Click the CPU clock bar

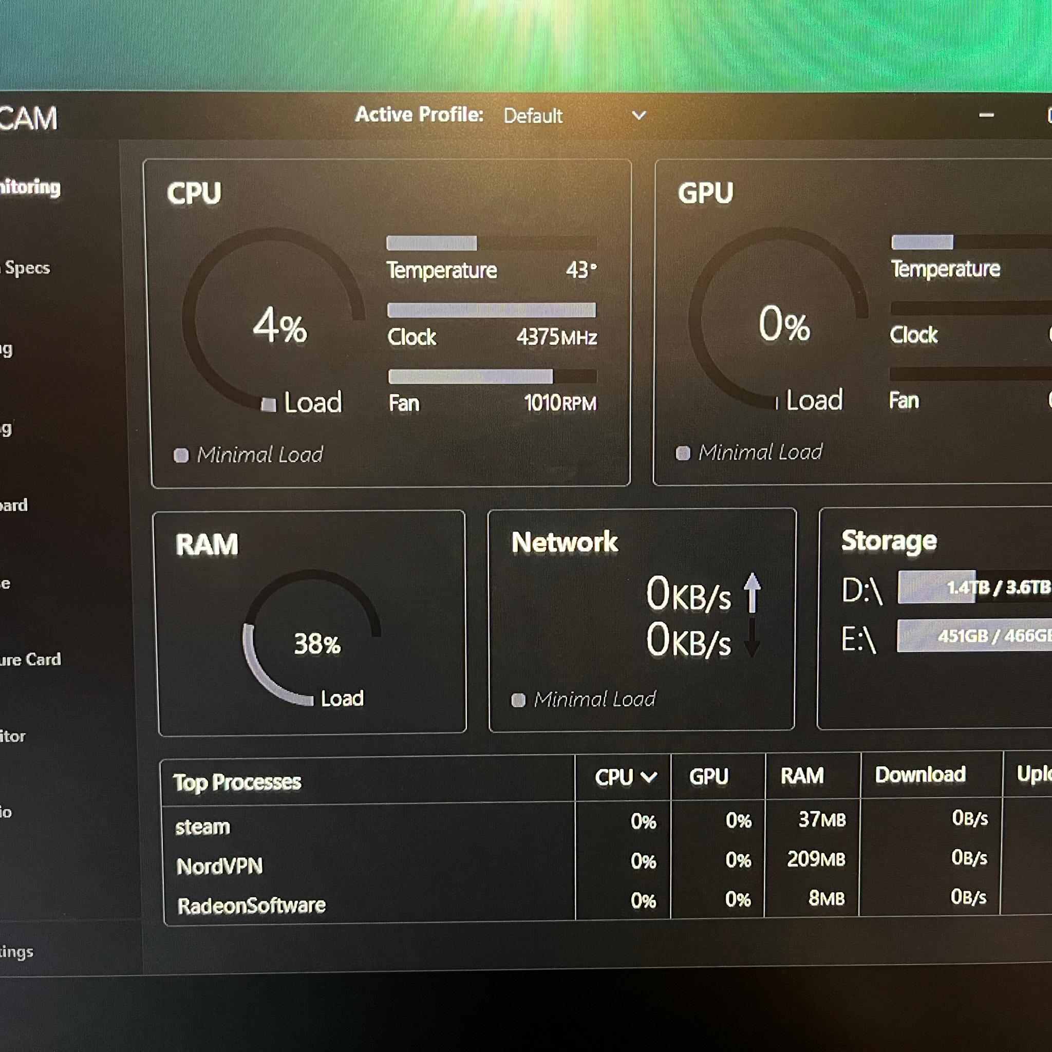(492, 310)
